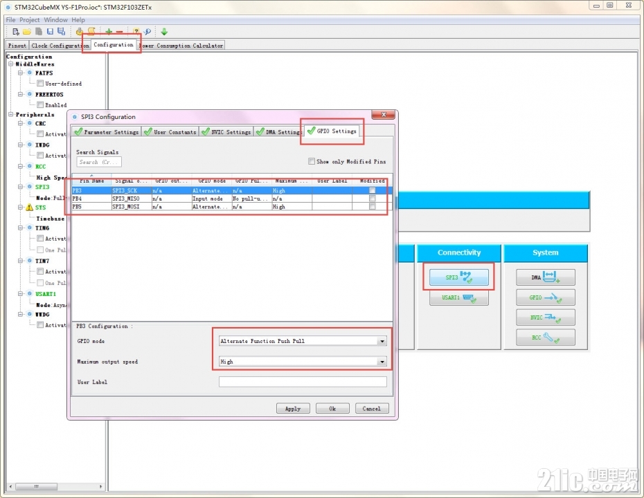Collapse the FATFS tree node
Screen dimensions: 644x498
[20, 73]
